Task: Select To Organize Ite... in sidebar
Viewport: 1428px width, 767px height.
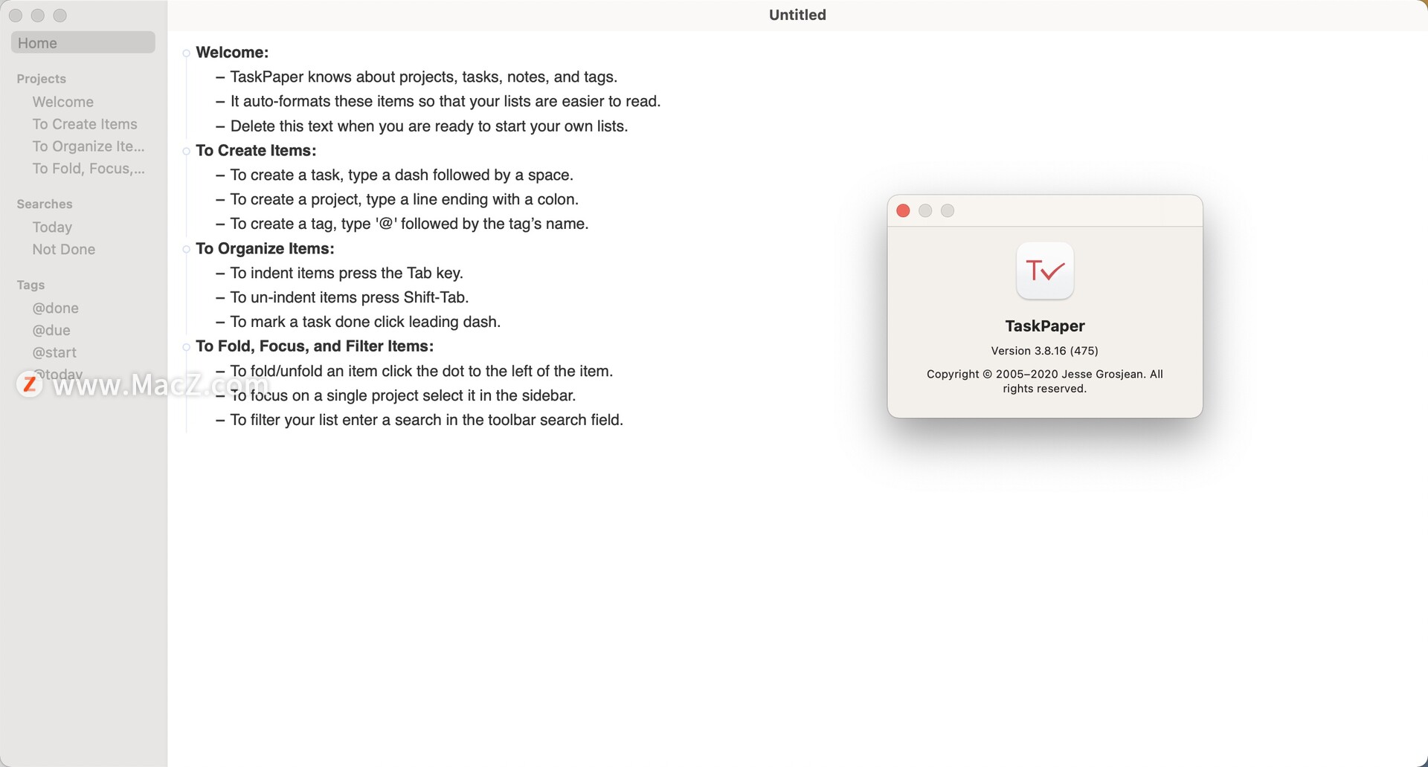Action: (89, 146)
